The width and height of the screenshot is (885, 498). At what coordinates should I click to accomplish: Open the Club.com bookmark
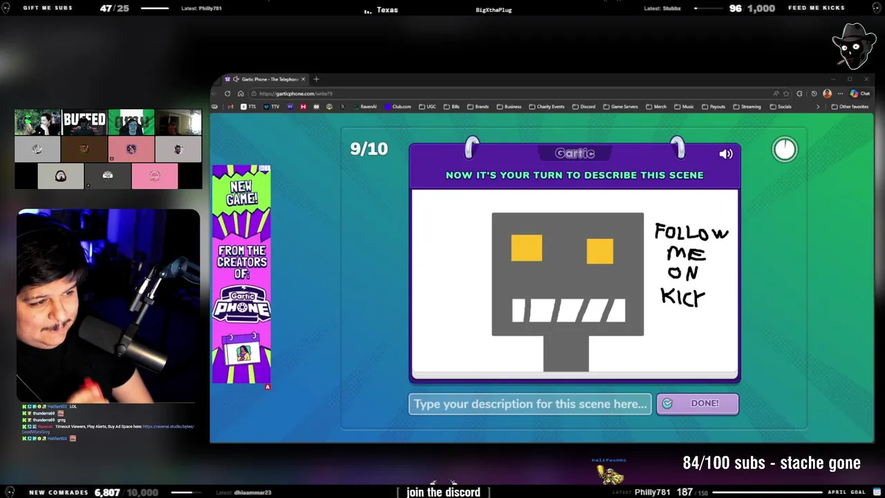point(398,107)
